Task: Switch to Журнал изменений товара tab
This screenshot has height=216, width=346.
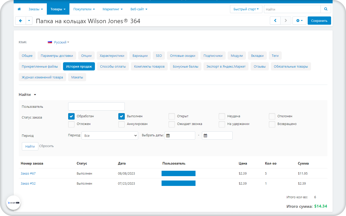Action: point(42,77)
